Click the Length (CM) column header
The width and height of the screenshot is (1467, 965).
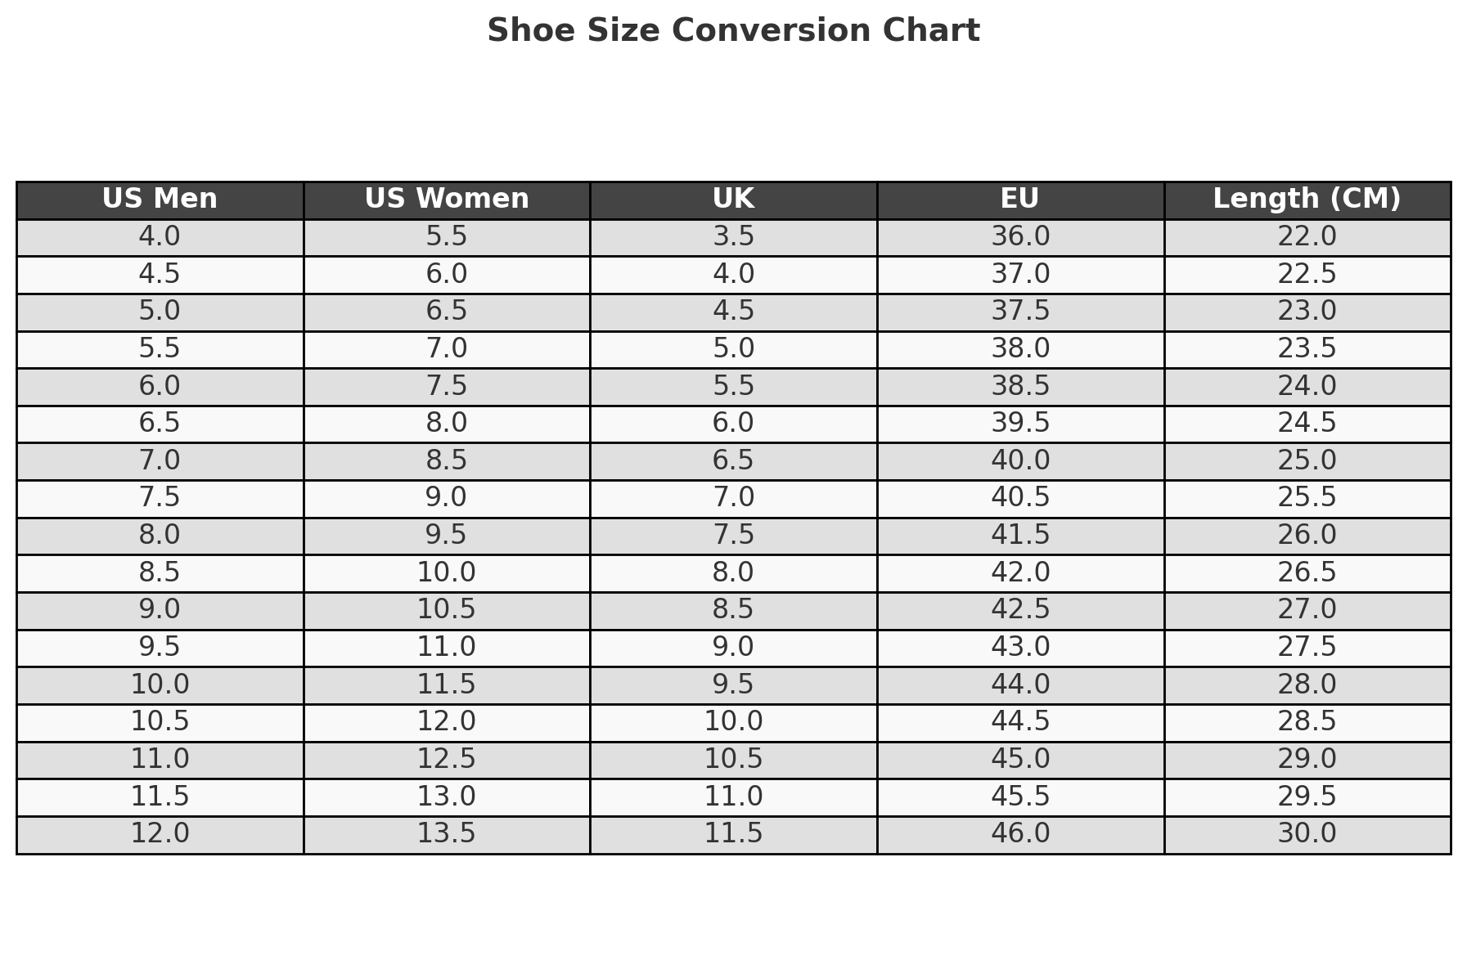coord(1307,200)
